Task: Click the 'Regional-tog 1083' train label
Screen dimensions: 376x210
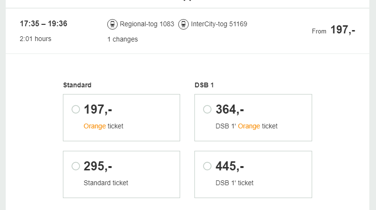Action: [x=147, y=24]
